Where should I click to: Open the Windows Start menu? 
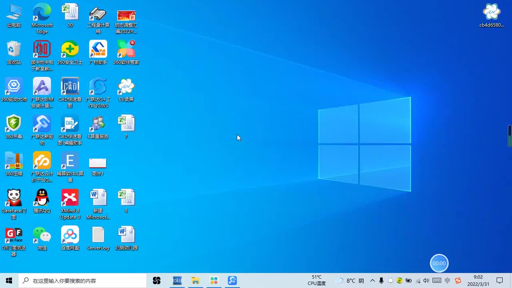[9, 280]
